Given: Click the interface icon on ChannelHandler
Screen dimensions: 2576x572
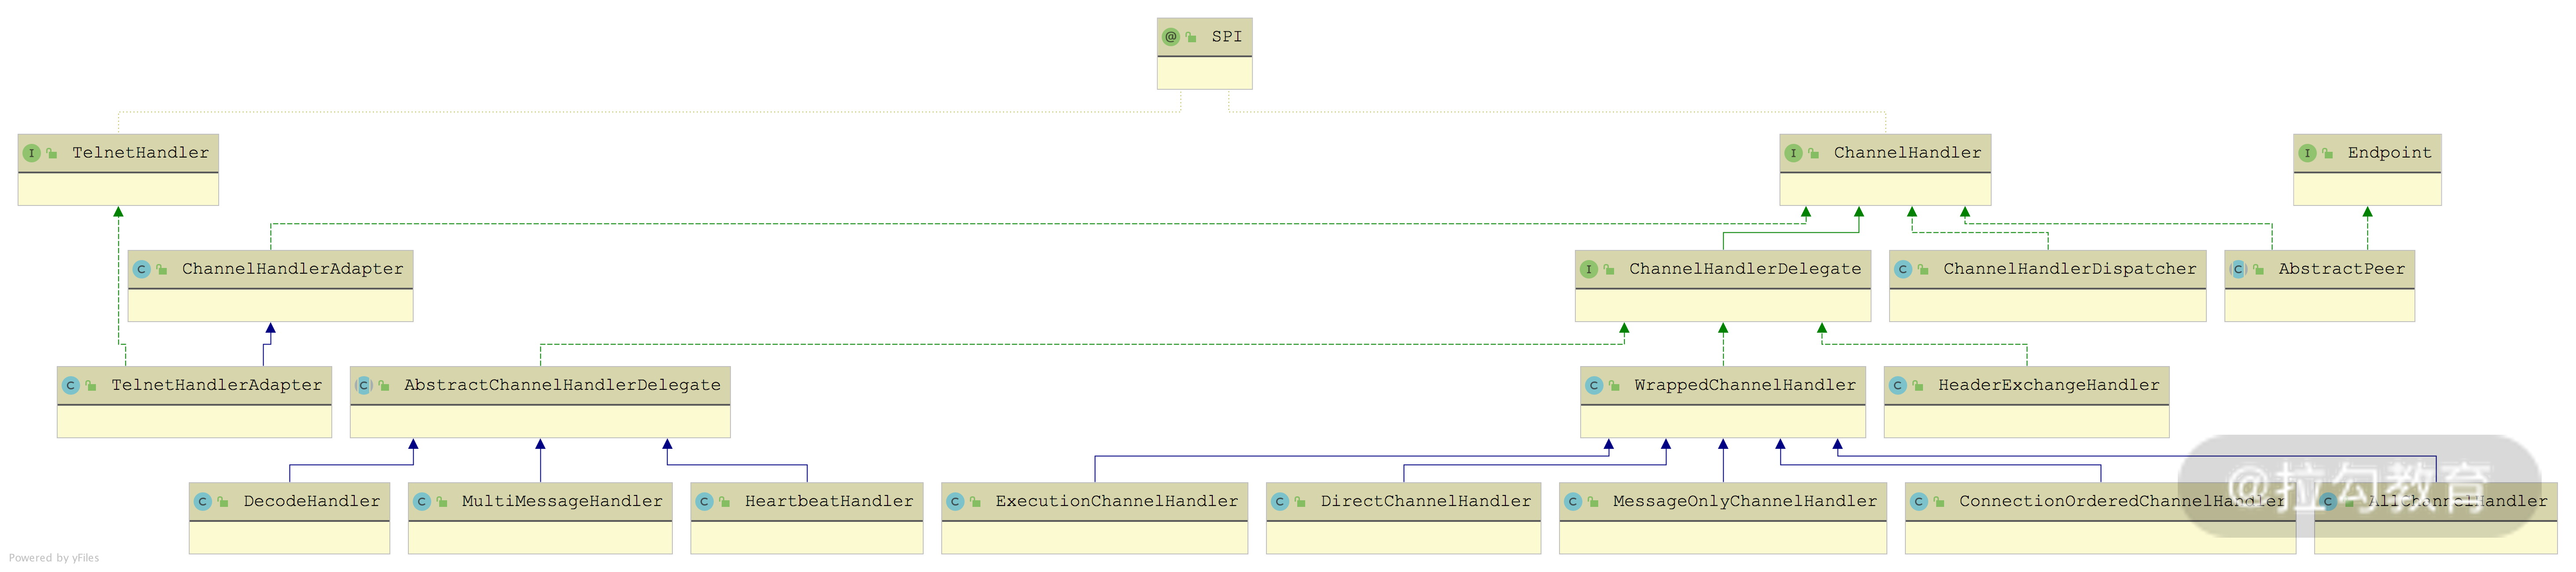Looking at the screenshot, I should pos(1793,153).
